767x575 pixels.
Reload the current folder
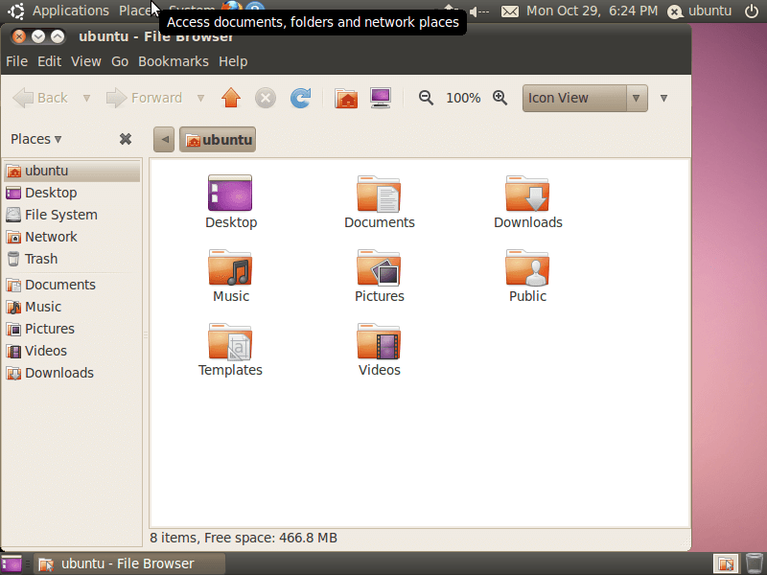pos(300,98)
